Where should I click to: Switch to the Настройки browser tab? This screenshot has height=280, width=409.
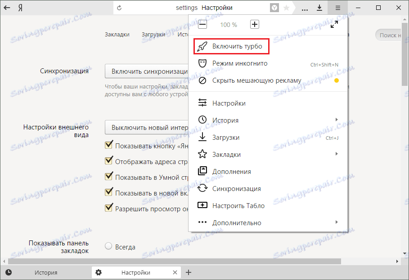coord(135,272)
